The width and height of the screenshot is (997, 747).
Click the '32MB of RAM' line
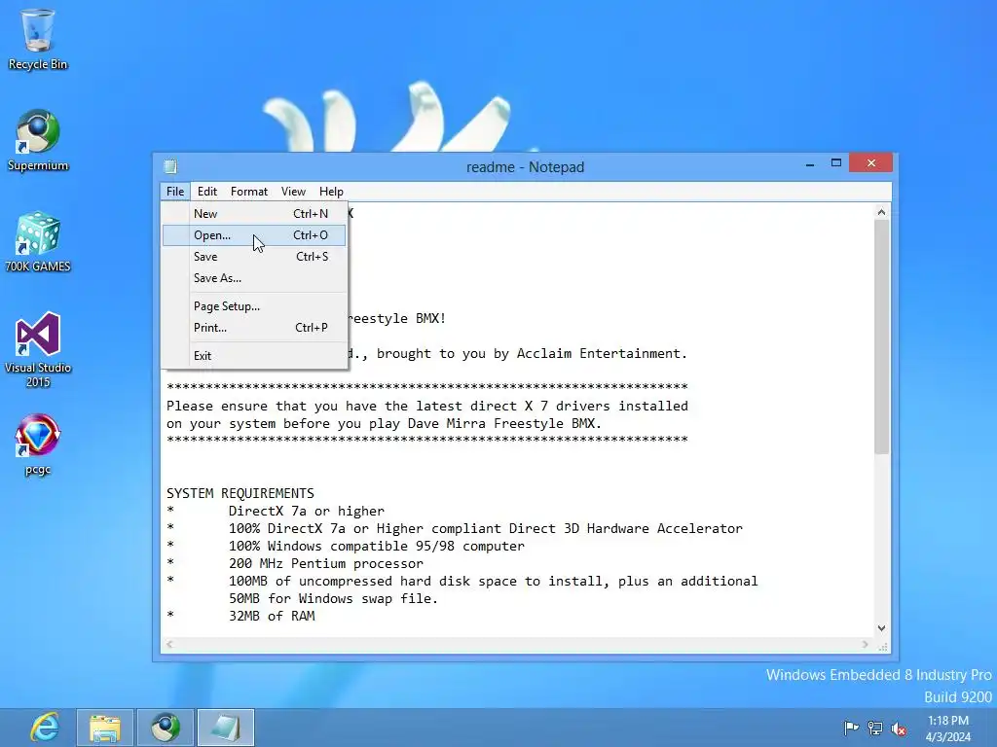click(272, 616)
